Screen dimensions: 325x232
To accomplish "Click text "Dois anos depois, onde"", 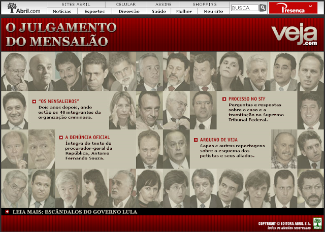I will click(65, 107).
